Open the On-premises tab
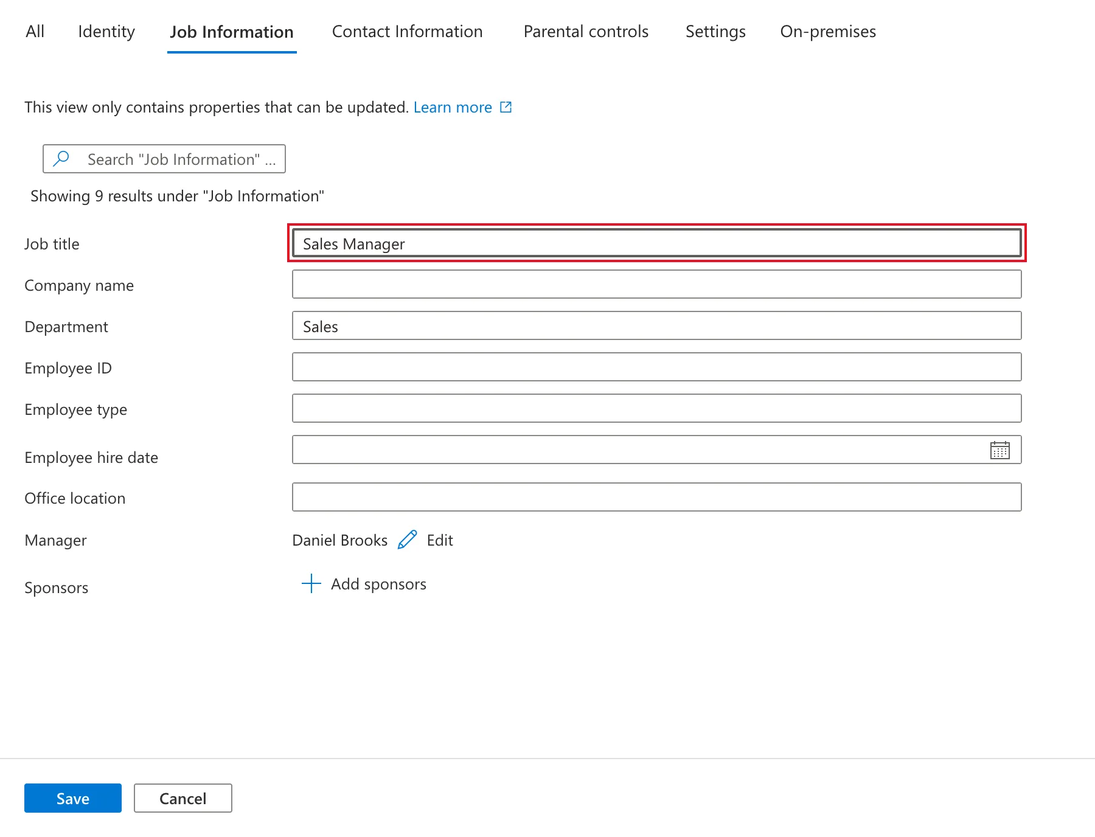1095x837 pixels. pyautogui.click(x=828, y=31)
